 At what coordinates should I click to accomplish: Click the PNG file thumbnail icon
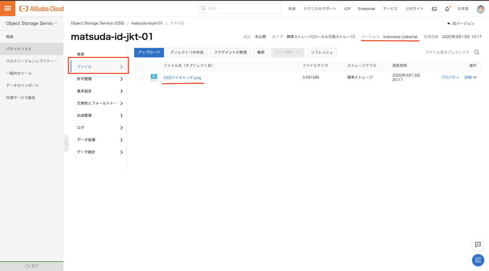(x=154, y=78)
